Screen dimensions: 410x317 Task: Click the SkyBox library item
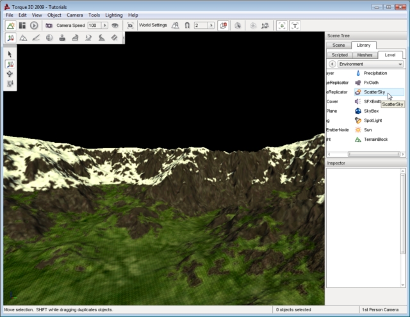[x=370, y=111]
